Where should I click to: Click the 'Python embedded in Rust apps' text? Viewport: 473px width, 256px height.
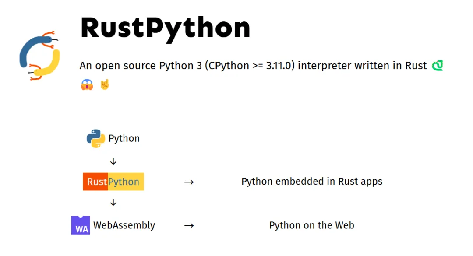tap(312, 182)
